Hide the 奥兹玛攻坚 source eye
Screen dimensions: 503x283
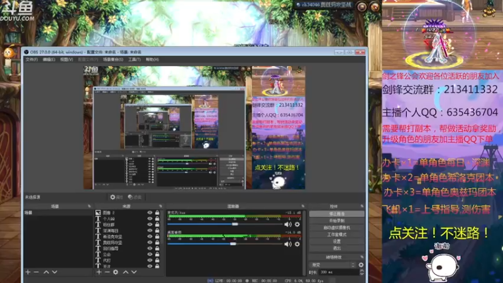coord(150,242)
